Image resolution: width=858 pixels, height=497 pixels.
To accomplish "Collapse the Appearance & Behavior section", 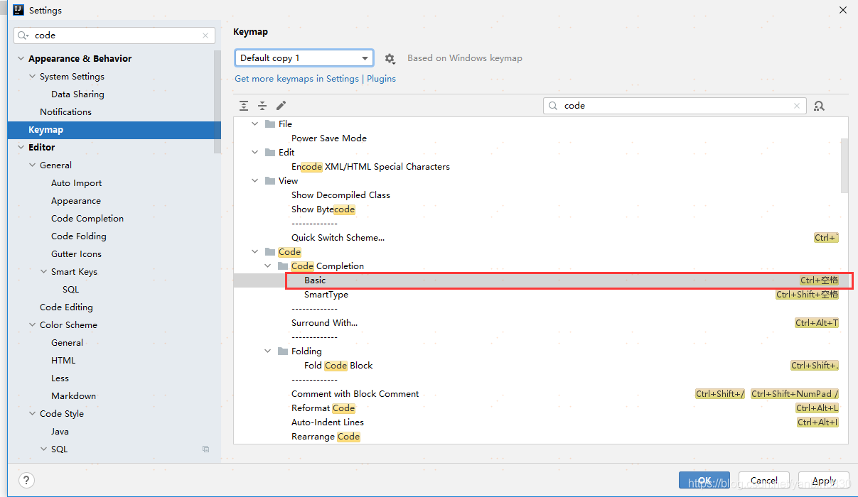I will point(20,58).
